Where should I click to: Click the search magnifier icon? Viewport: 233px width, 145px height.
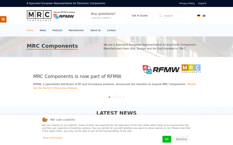coord(161,15)
